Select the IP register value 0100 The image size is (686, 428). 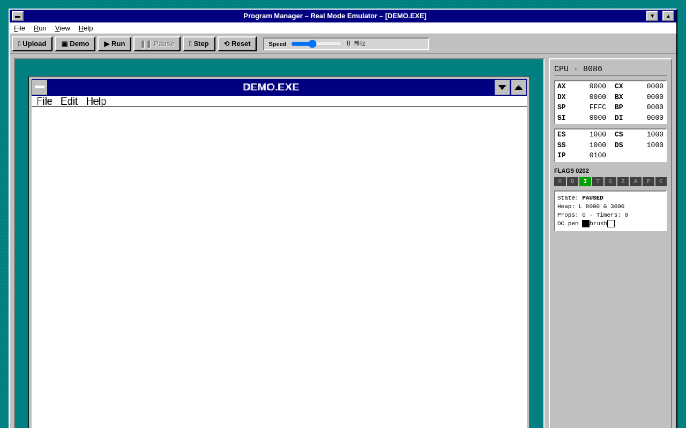pos(598,156)
